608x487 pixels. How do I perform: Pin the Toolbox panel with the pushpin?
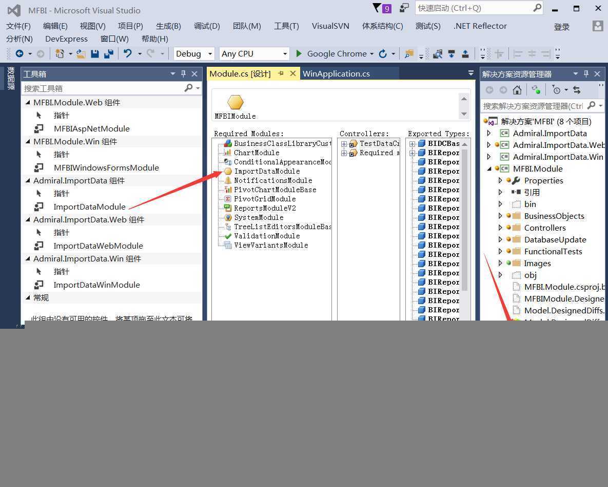click(183, 74)
